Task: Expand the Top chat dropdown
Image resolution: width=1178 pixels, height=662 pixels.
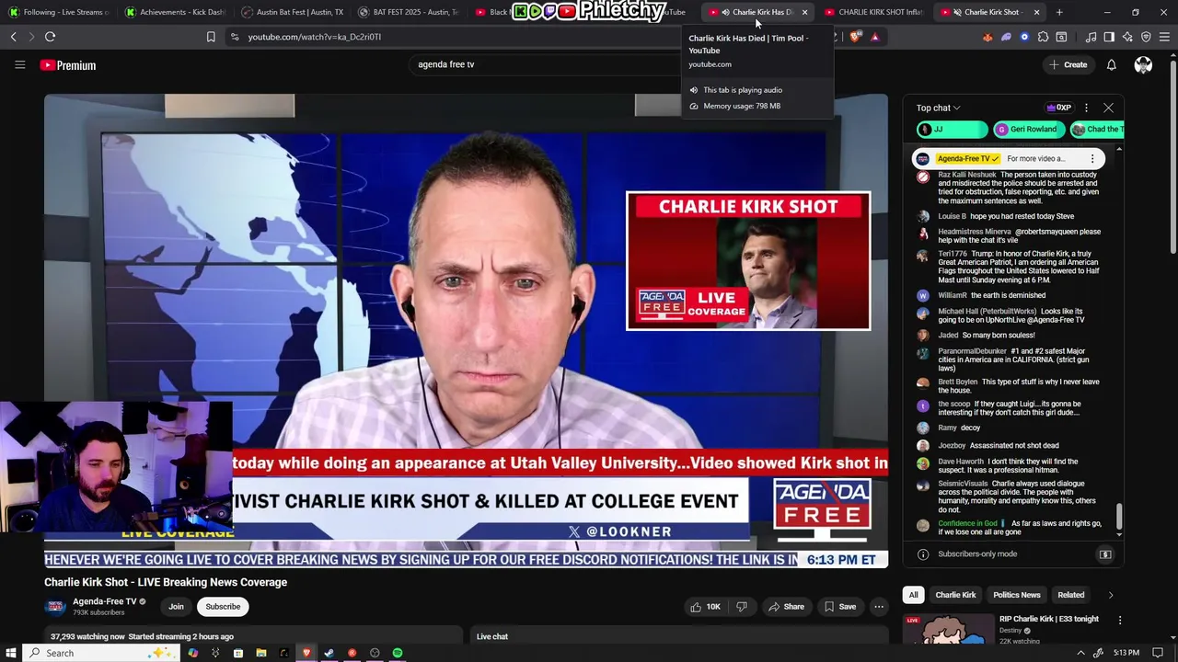Action: click(x=938, y=108)
